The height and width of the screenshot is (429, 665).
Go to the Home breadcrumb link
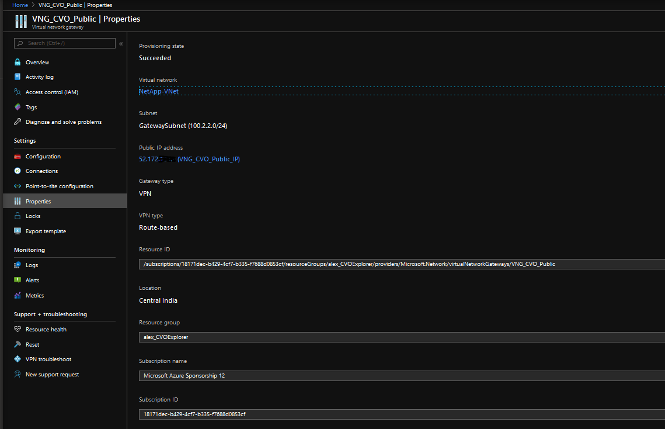point(20,5)
